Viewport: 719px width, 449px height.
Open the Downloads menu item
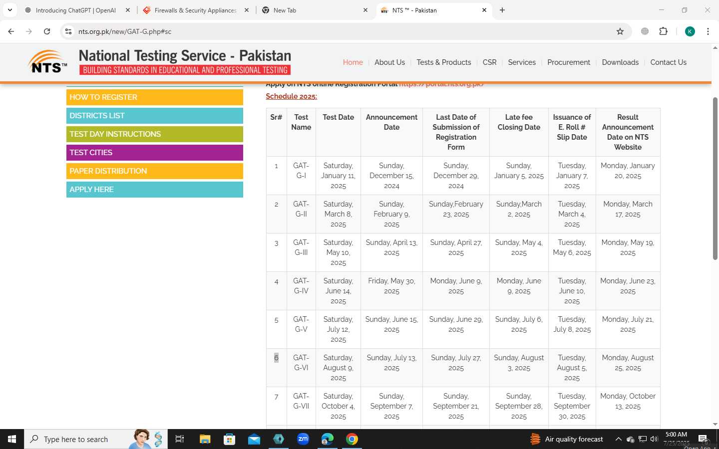point(620,62)
